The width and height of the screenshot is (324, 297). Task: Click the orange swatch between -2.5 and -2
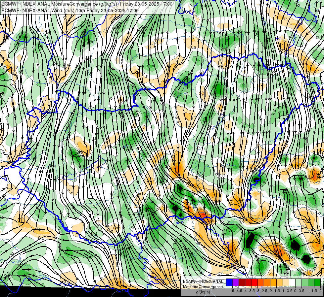[267, 282]
